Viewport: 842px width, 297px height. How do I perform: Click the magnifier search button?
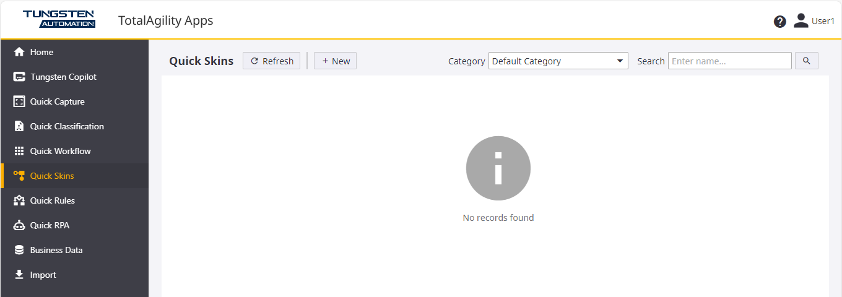tap(807, 61)
